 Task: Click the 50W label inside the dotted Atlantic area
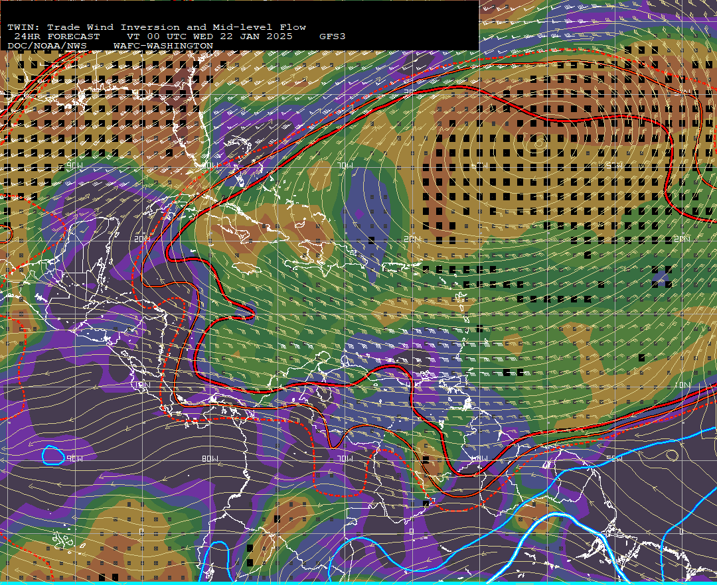coord(614,165)
